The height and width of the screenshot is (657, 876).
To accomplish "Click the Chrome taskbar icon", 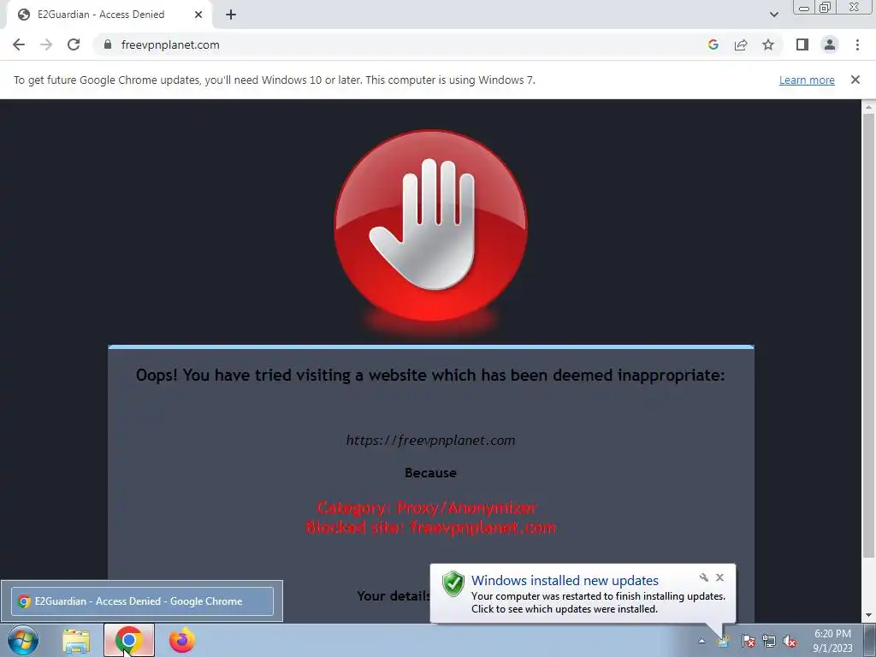I will [x=129, y=640].
